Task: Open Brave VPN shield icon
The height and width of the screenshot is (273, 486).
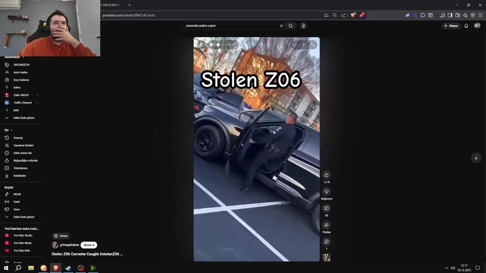Action: [473, 15]
